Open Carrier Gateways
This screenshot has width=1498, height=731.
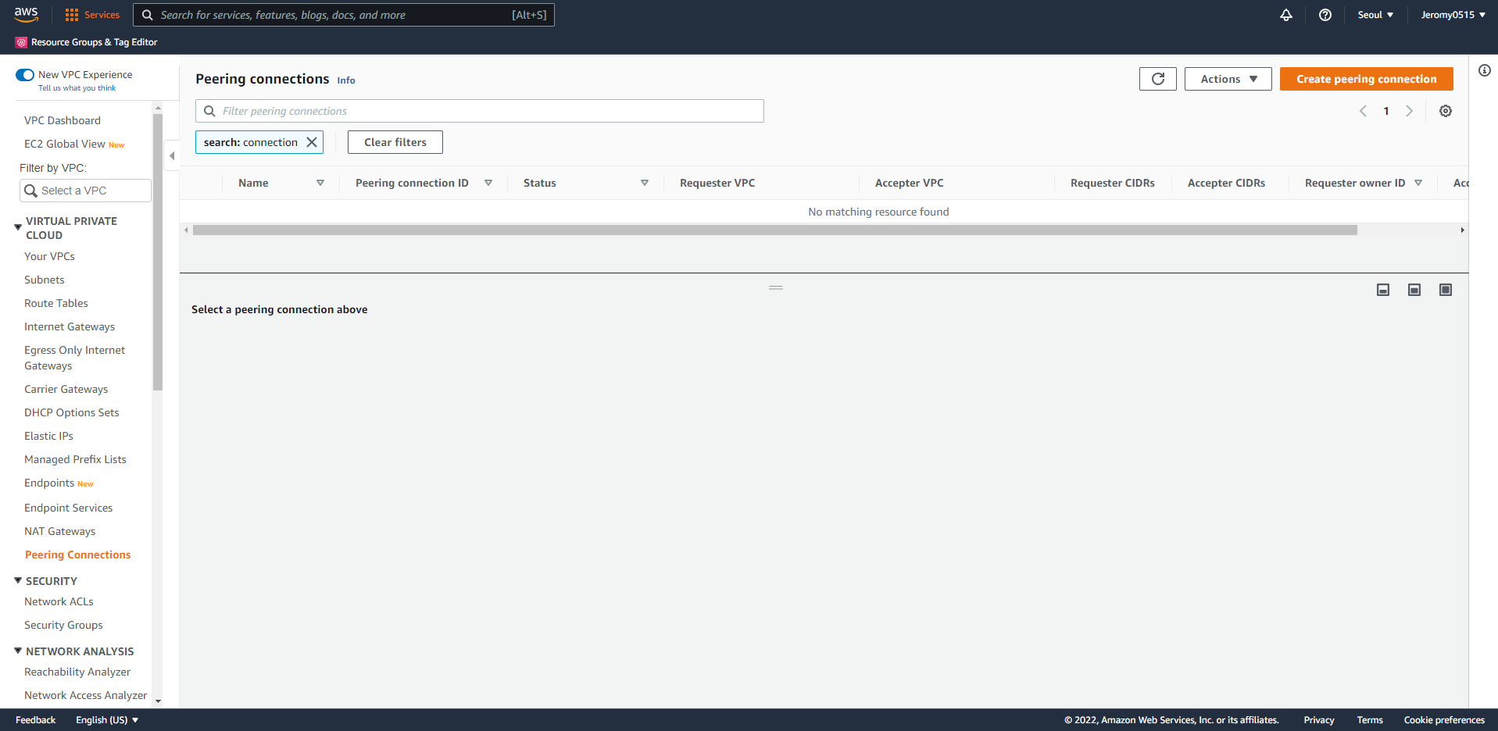pos(66,389)
